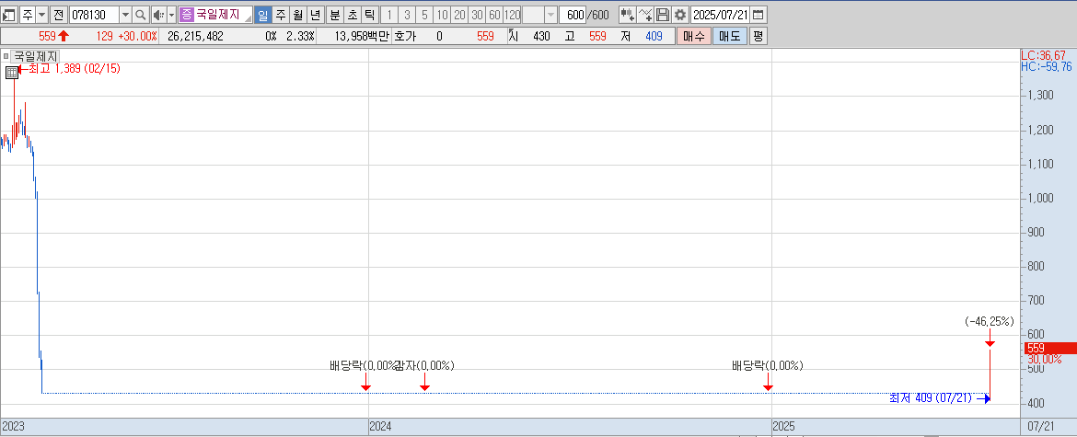Edit the date field 2025/07/21
This screenshot has width=1077, height=437.
click(x=719, y=15)
